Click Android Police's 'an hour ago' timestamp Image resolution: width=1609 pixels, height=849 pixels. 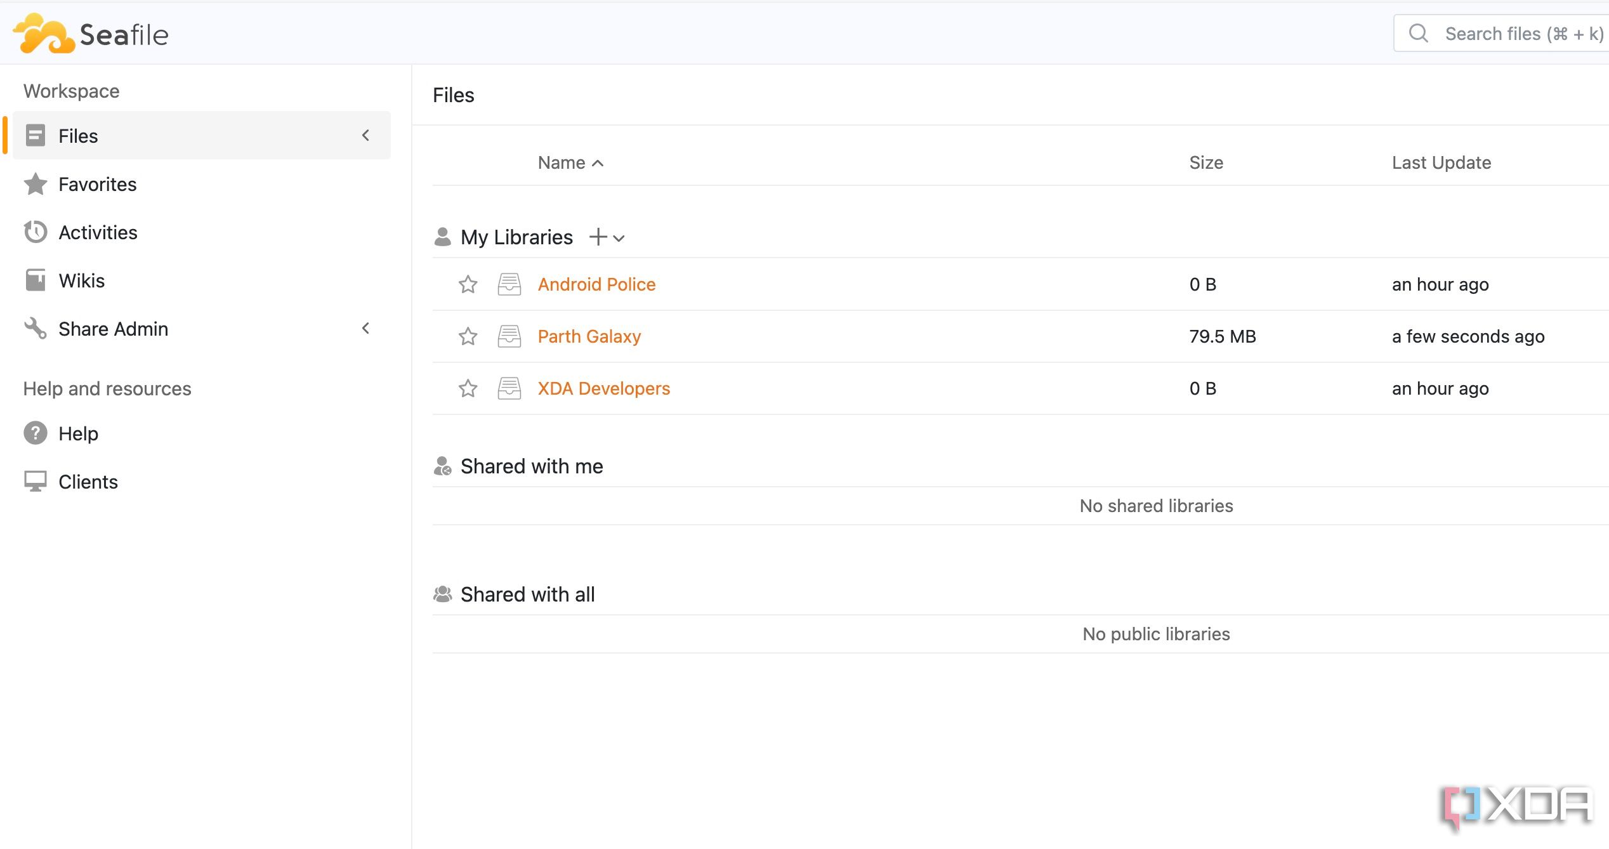coord(1440,284)
